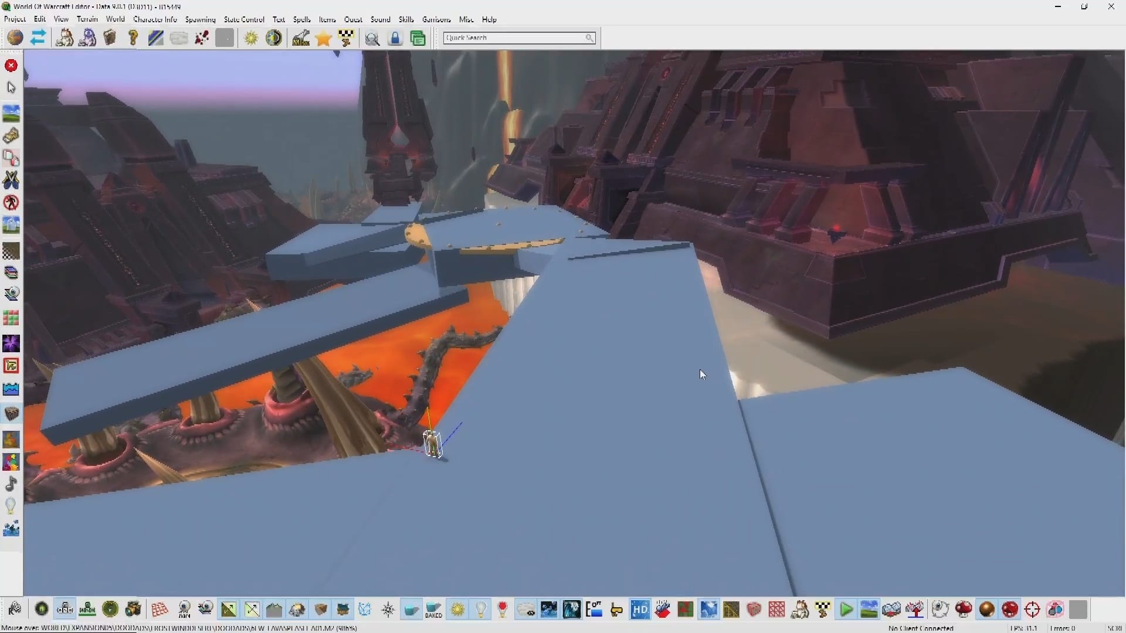Select the arrow pointer tool in sidebar
Screen dimensions: 1126x633
pos(11,88)
